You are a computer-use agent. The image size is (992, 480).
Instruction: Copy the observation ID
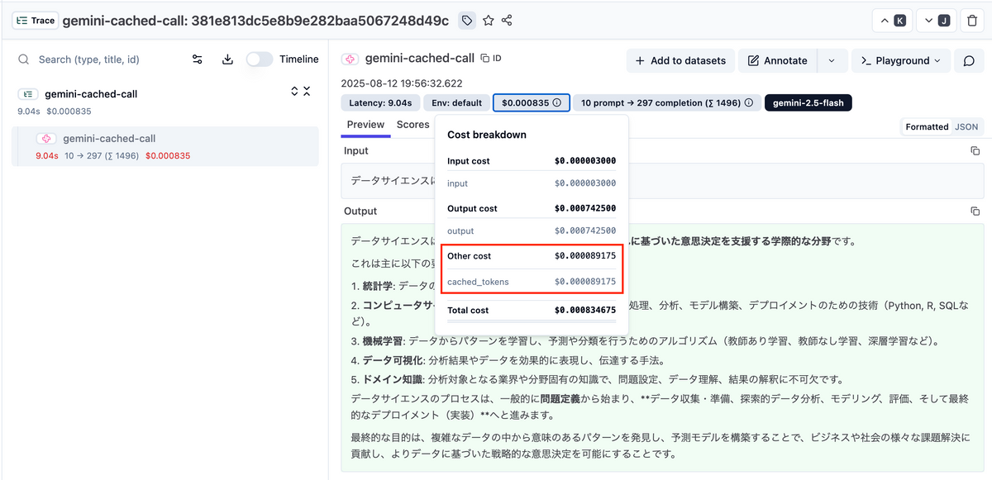[x=491, y=59]
